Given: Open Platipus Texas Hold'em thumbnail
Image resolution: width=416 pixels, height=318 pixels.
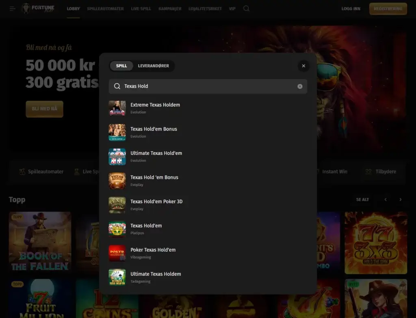Looking at the screenshot, I should (x=117, y=229).
